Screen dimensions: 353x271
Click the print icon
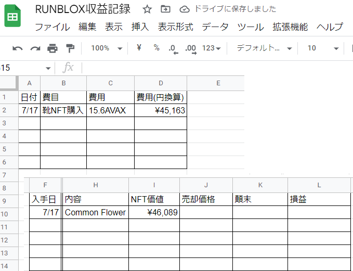coord(53,48)
